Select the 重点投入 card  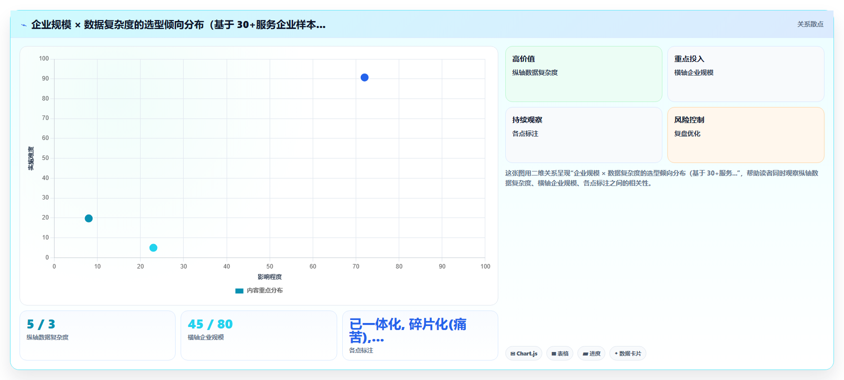[745, 74]
